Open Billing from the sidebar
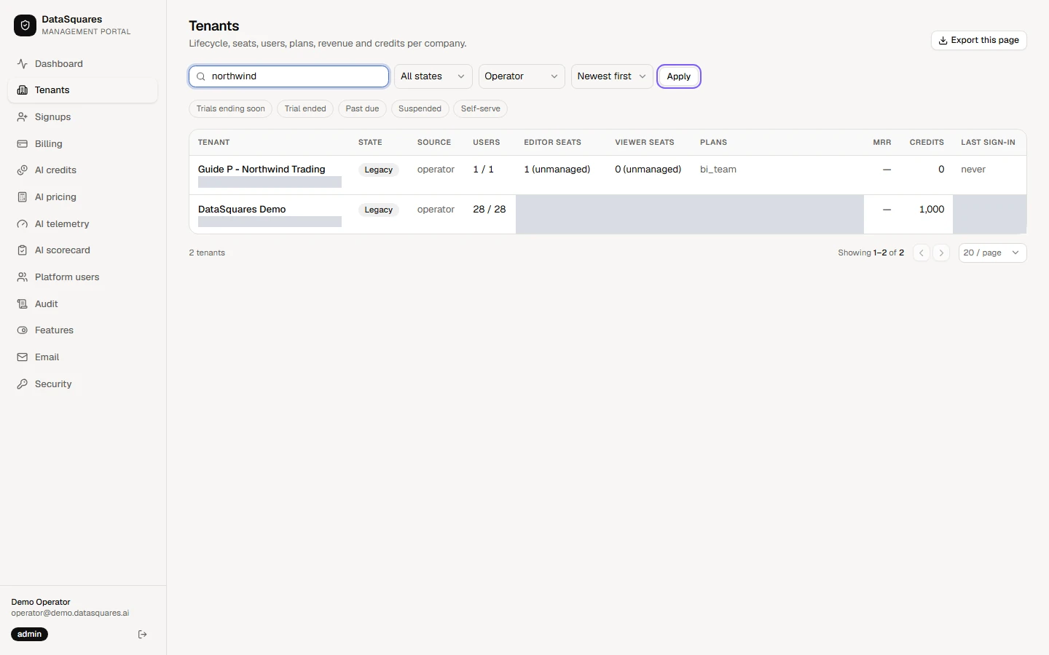This screenshot has height=655, width=1049. [82, 144]
